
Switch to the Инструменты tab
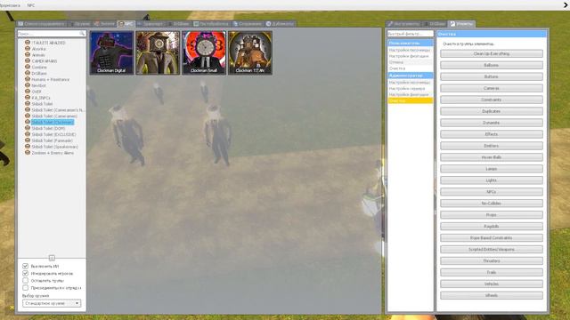[403, 24]
